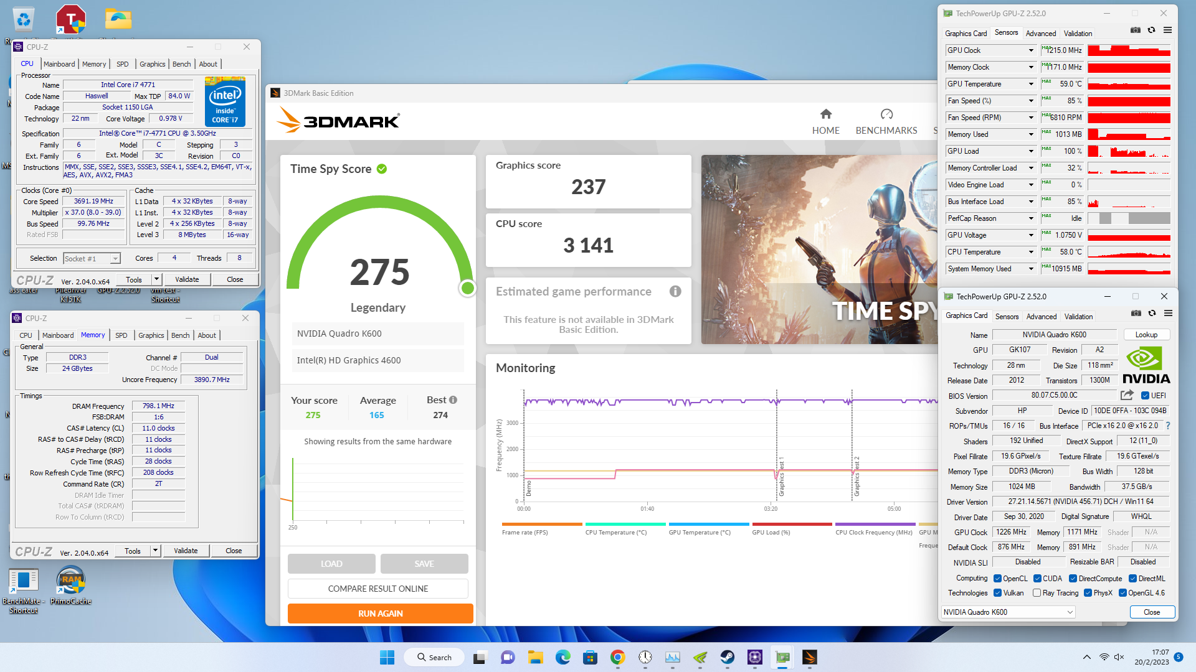Click Validate in the CPU-Z Memory window
The image size is (1196, 672).
coord(186,551)
